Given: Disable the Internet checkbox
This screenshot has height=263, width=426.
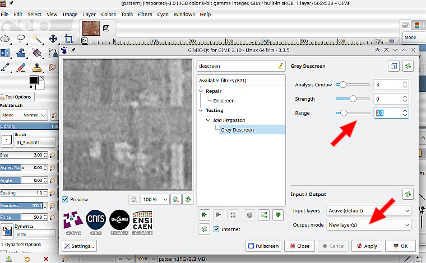Looking at the screenshot, I should [x=217, y=229].
